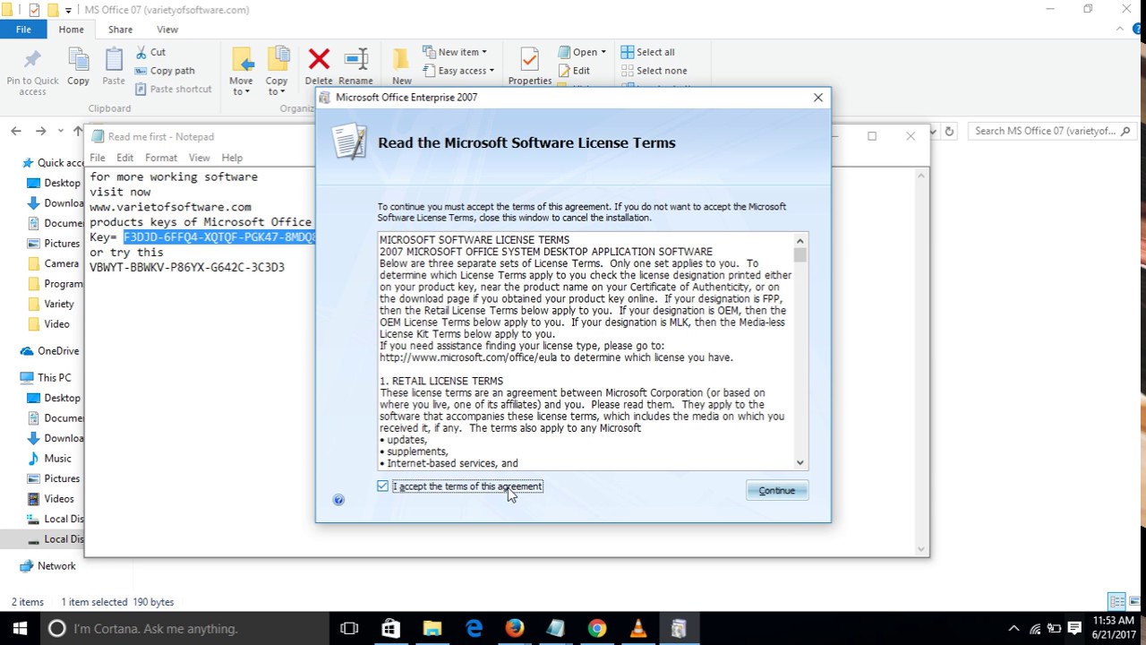1146x645 pixels.
Task: Open Notepad Format menu
Action: point(161,158)
